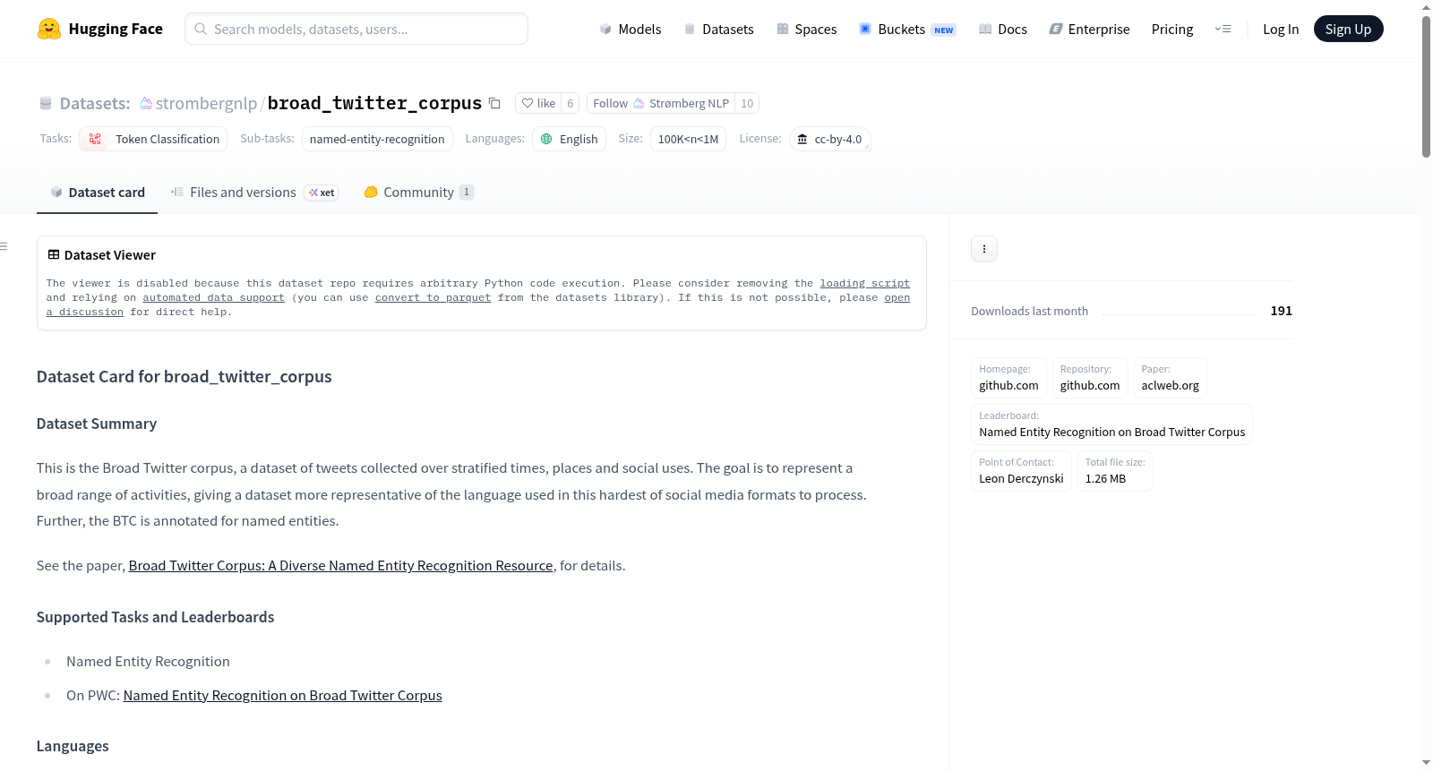Open the PWC Named Entity Recognition link
1433x771 pixels.
pyautogui.click(x=282, y=696)
